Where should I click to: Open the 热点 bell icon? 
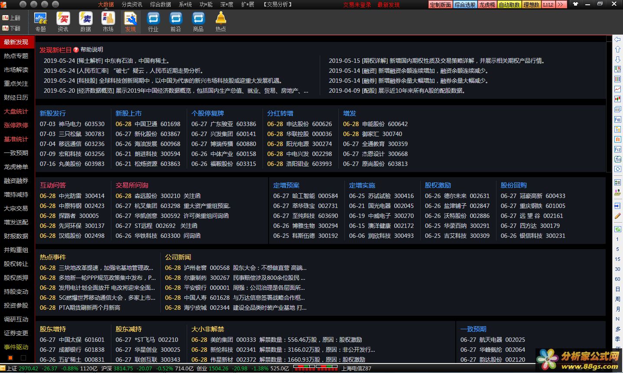point(221,22)
